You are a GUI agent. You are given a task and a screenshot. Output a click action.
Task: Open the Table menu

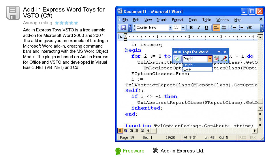207,20
